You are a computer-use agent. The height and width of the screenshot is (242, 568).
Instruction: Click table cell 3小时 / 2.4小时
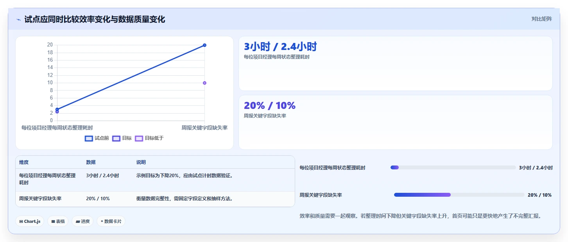point(102,176)
